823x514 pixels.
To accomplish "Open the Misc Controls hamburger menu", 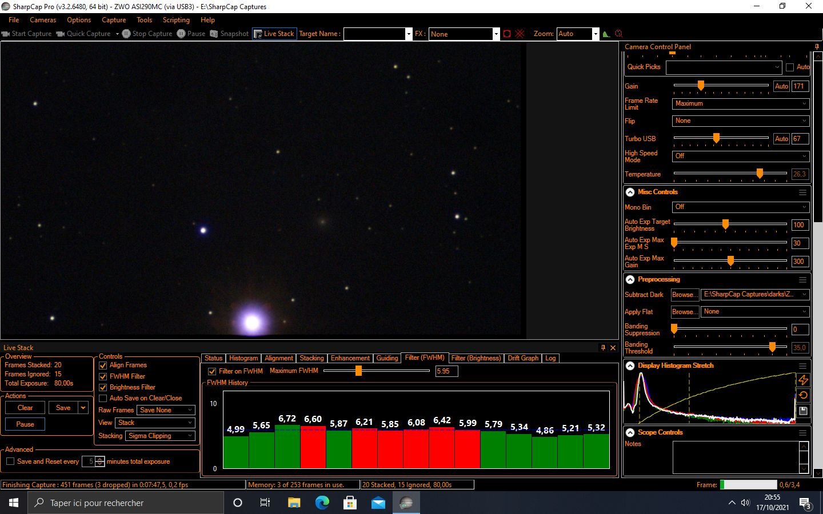I will click(x=802, y=192).
